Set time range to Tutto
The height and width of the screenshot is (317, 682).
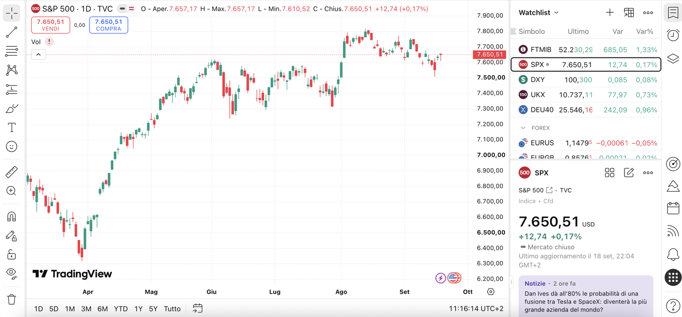coord(172,309)
